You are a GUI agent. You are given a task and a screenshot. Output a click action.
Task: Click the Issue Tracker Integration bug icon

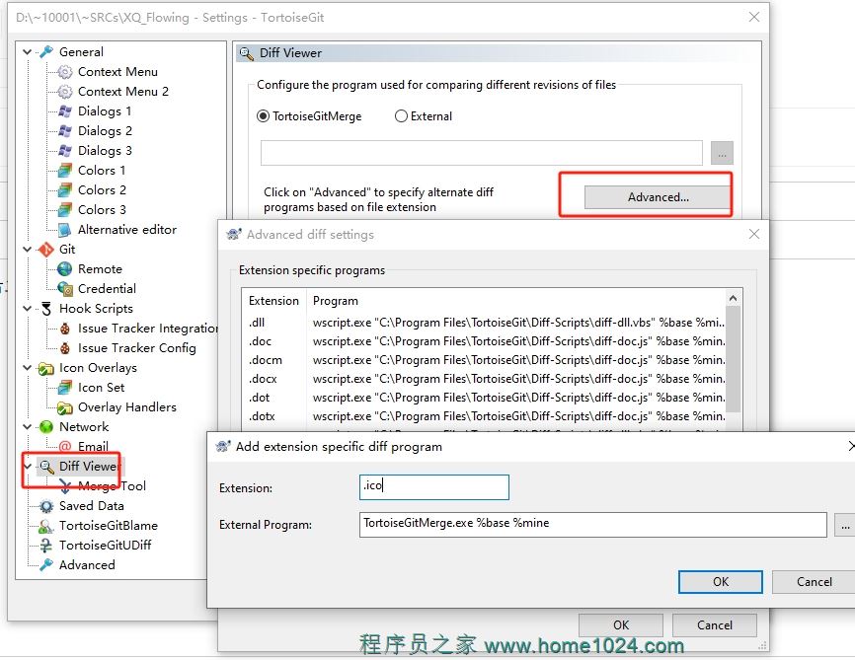(x=65, y=329)
